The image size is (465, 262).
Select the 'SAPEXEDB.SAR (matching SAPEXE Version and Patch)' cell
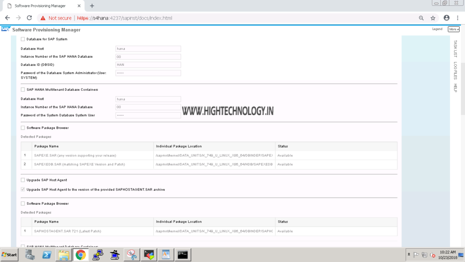tap(93, 164)
